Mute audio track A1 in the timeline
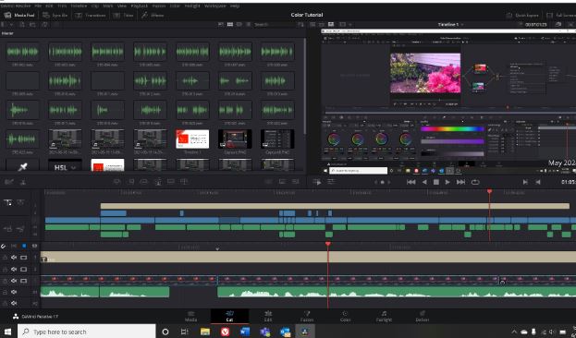The width and height of the screenshot is (576, 338). point(14,292)
